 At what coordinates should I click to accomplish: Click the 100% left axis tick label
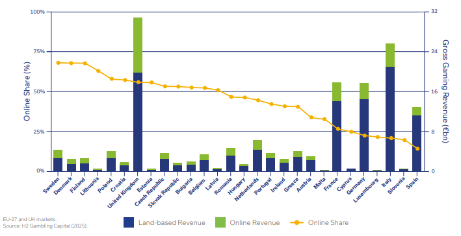tap(37, 12)
